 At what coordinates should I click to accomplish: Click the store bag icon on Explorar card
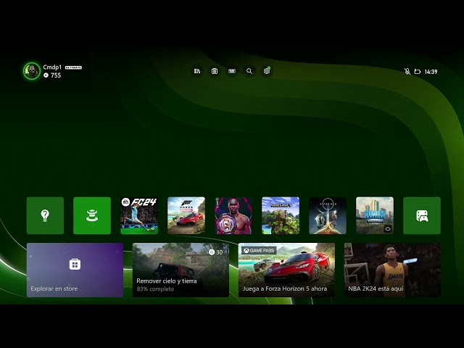pos(75,264)
